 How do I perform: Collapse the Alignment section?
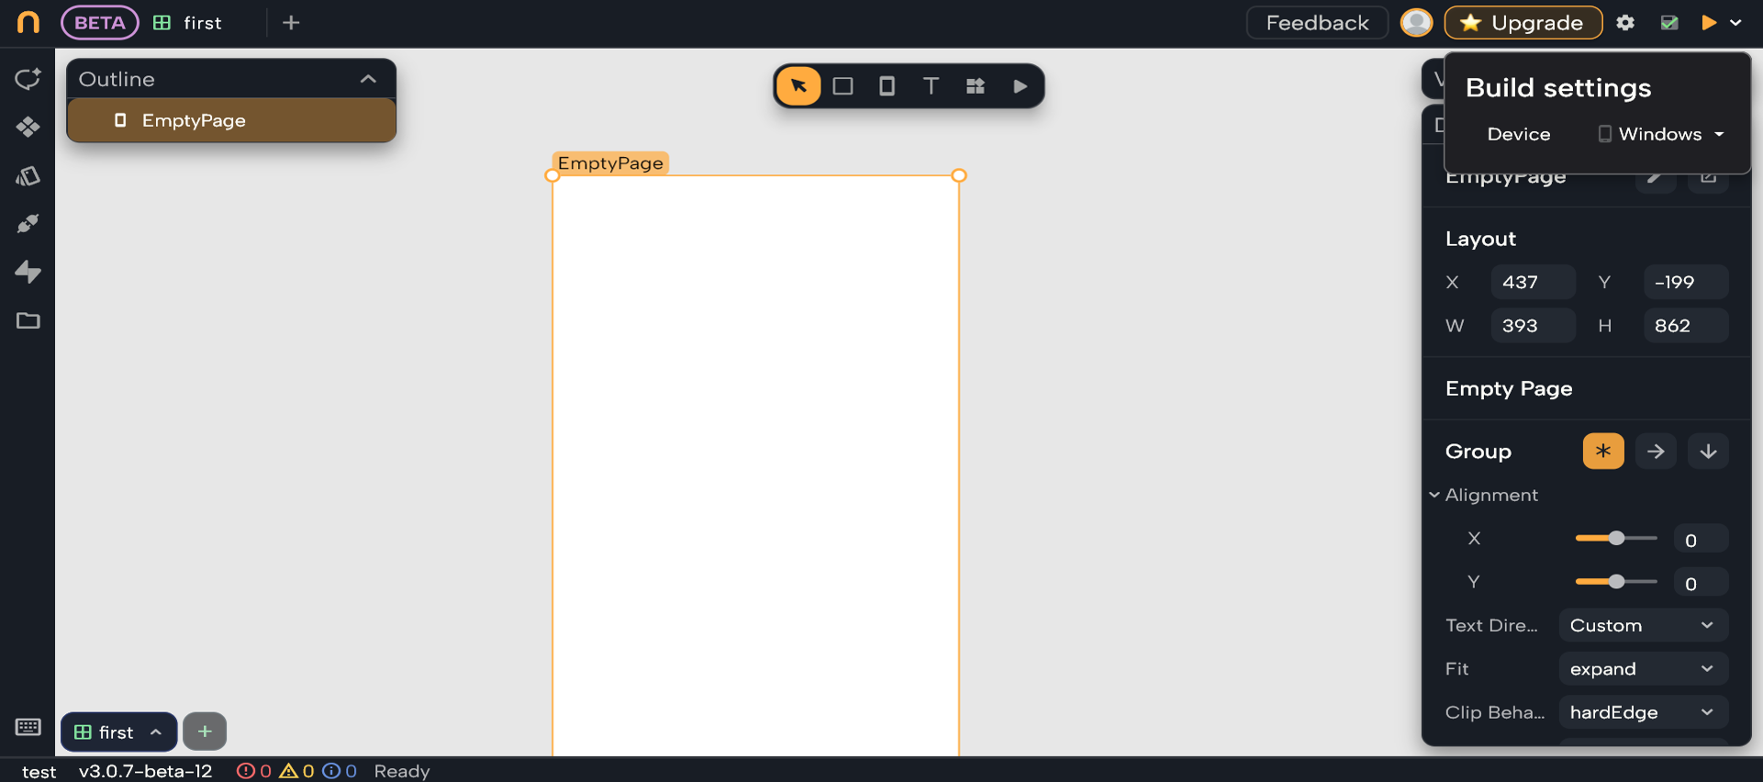coord(1434,496)
